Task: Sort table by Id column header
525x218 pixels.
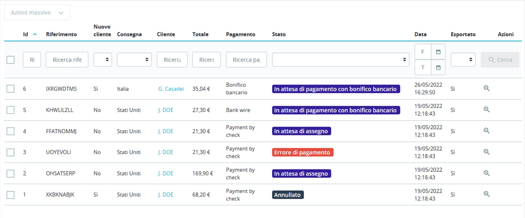Action: point(26,34)
